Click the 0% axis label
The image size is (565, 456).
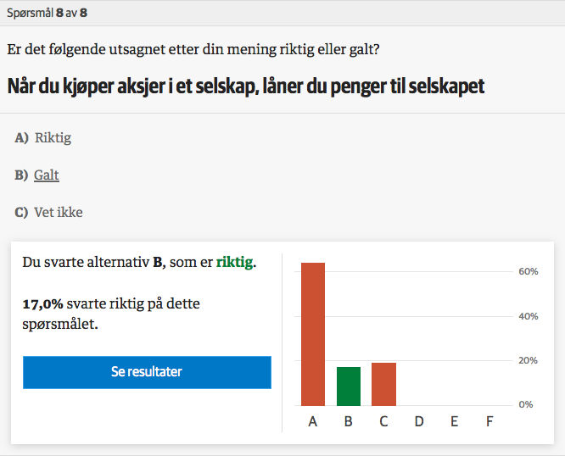pyautogui.click(x=526, y=404)
